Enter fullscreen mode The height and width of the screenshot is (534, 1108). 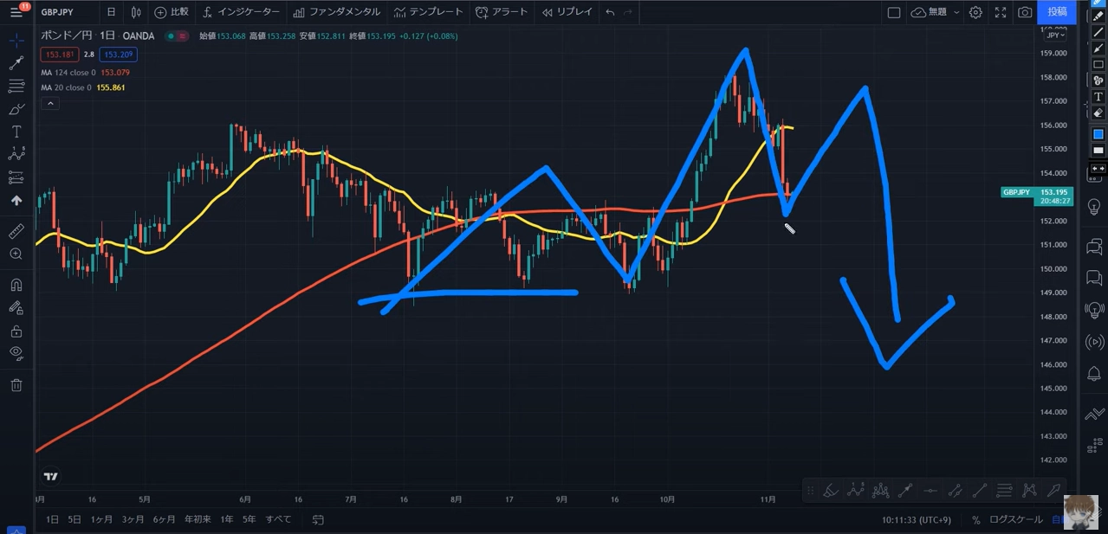point(1001,12)
